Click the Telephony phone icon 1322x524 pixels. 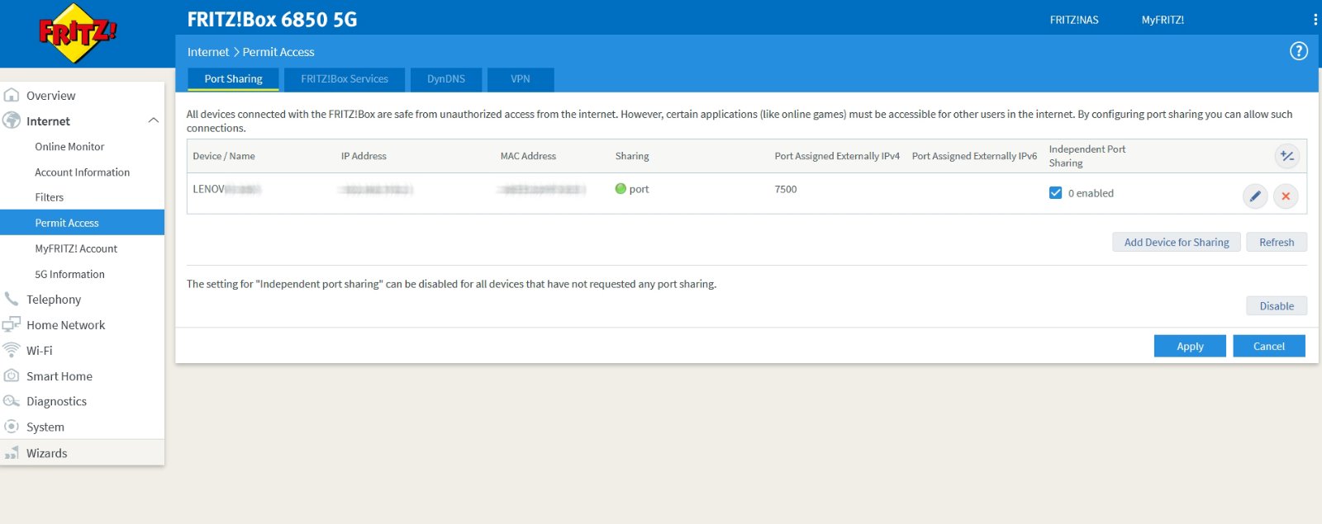tap(12, 299)
